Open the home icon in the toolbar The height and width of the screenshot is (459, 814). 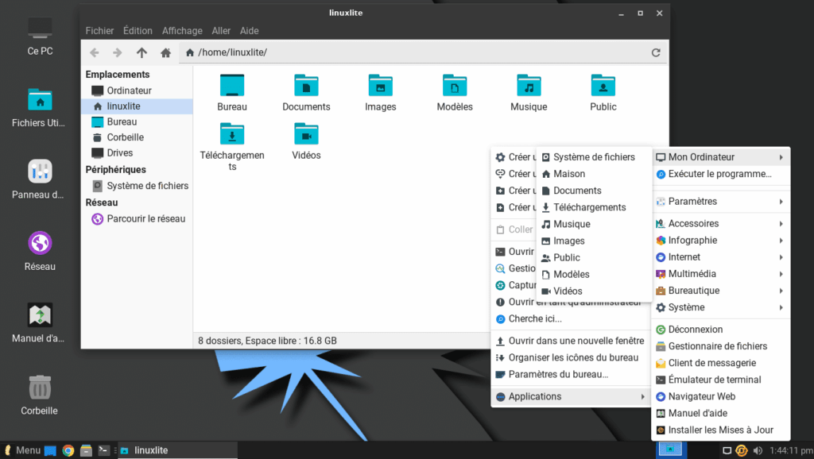(x=165, y=52)
